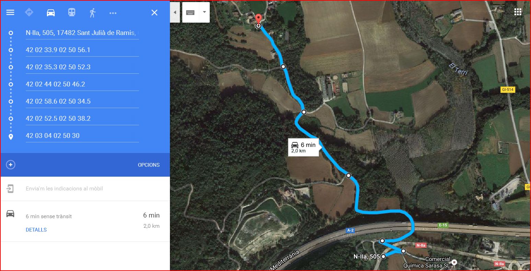
Task: Click the red destination pin on map
Action: [x=258, y=20]
